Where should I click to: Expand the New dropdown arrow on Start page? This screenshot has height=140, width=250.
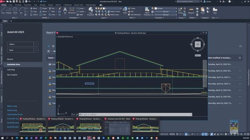(36, 50)
